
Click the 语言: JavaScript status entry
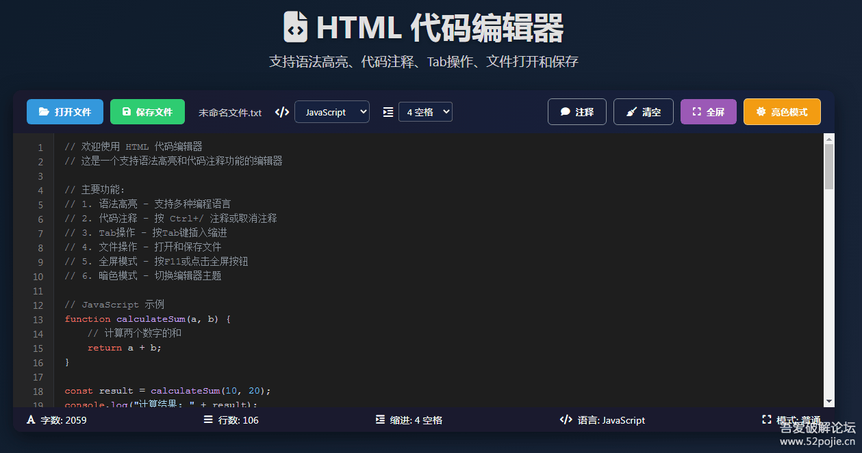(x=603, y=420)
